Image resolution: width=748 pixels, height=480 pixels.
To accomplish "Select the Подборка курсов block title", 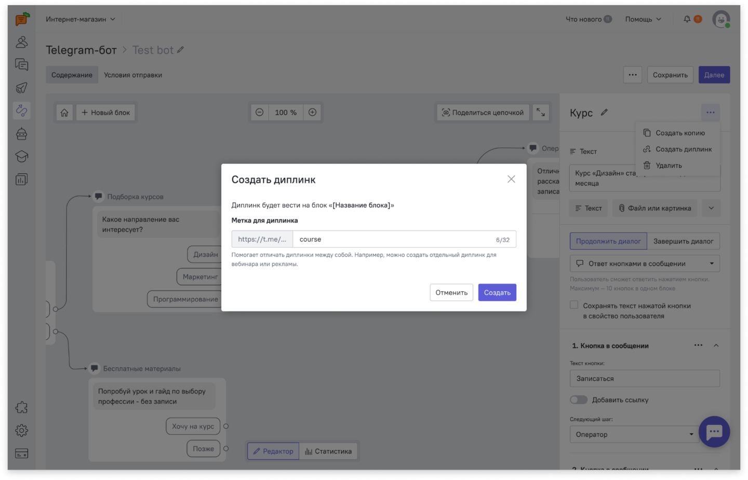I will [x=135, y=197].
